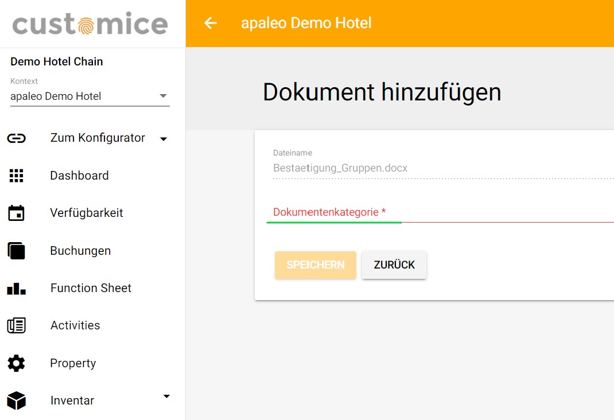Open Inventar menu entry
Screen dimensions: 614x420
tap(72, 400)
